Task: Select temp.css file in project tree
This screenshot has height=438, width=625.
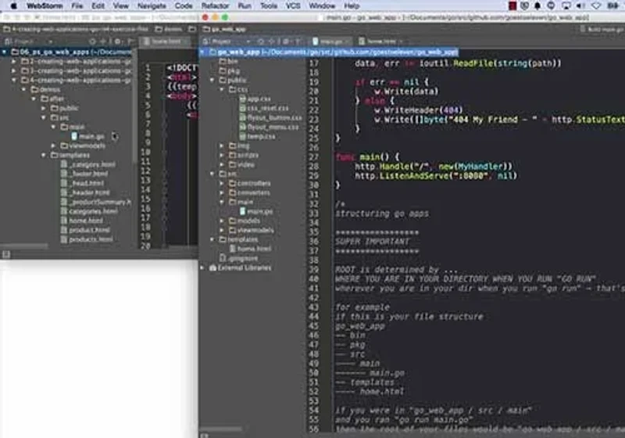Action: point(257,136)
